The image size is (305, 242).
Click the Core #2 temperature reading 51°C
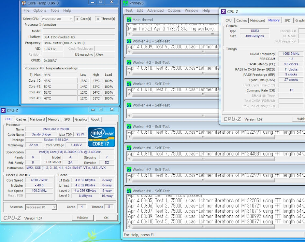click(x=60, y=92)
